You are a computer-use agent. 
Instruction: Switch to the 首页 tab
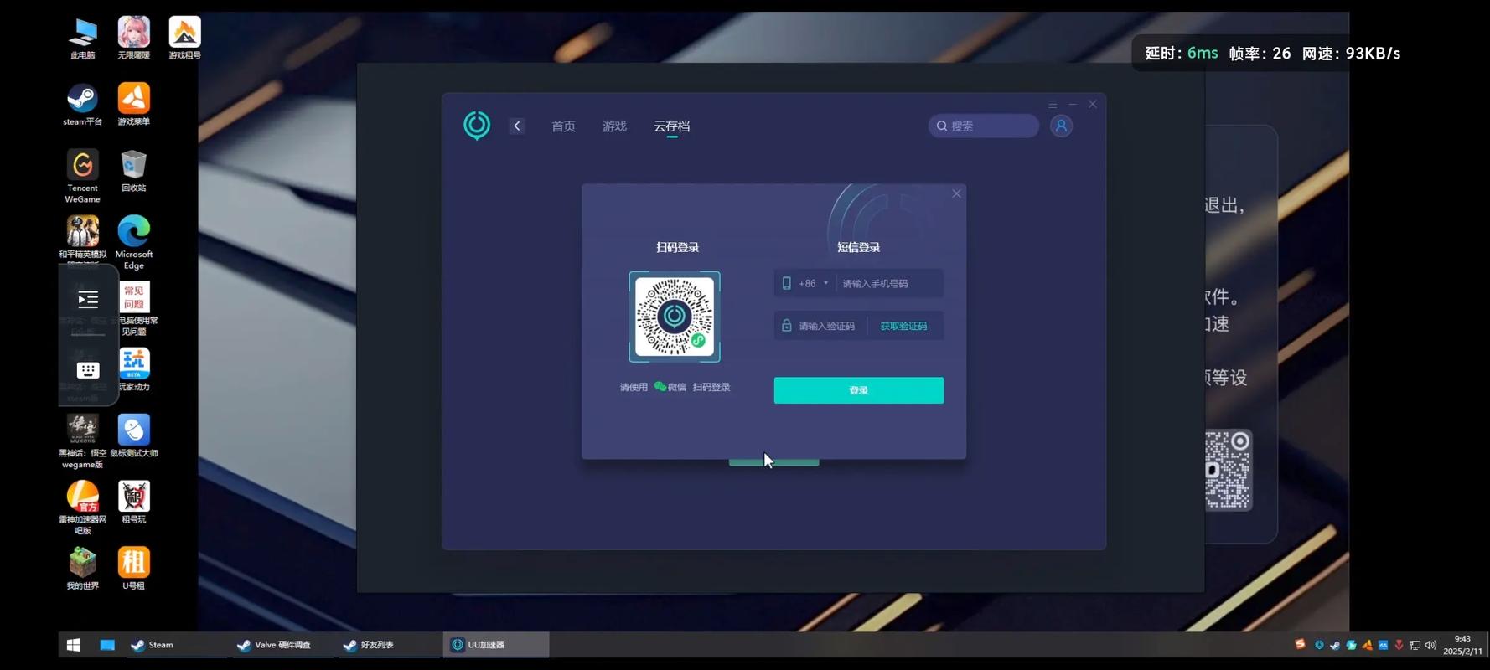coord(563,126)
